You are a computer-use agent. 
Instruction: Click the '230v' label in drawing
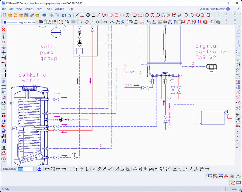[x=130, y=72]
